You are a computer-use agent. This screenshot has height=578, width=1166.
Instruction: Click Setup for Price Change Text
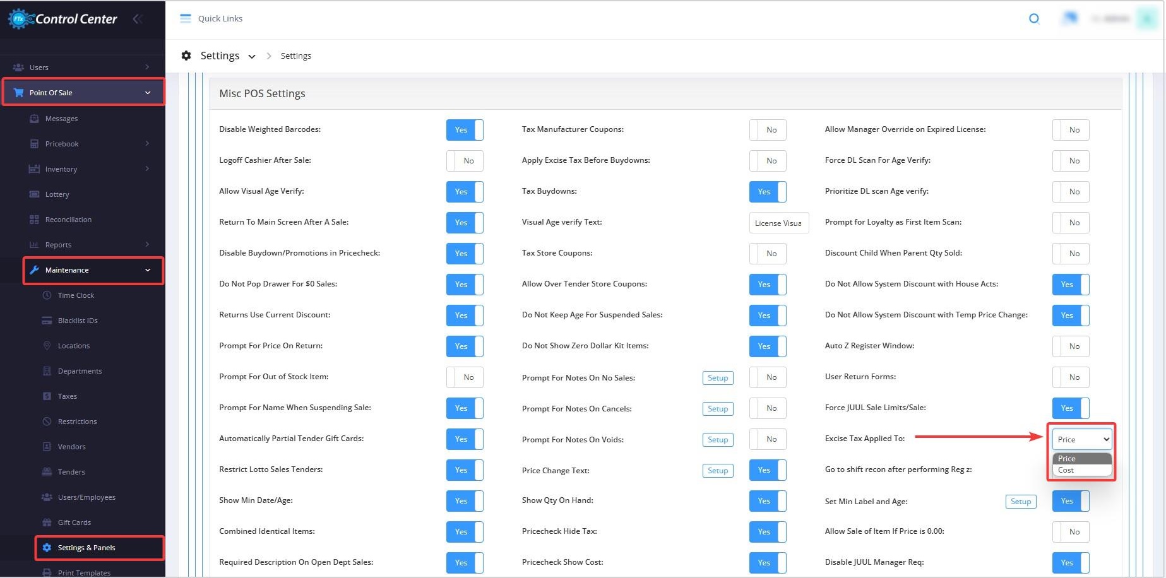pos(718,470)
